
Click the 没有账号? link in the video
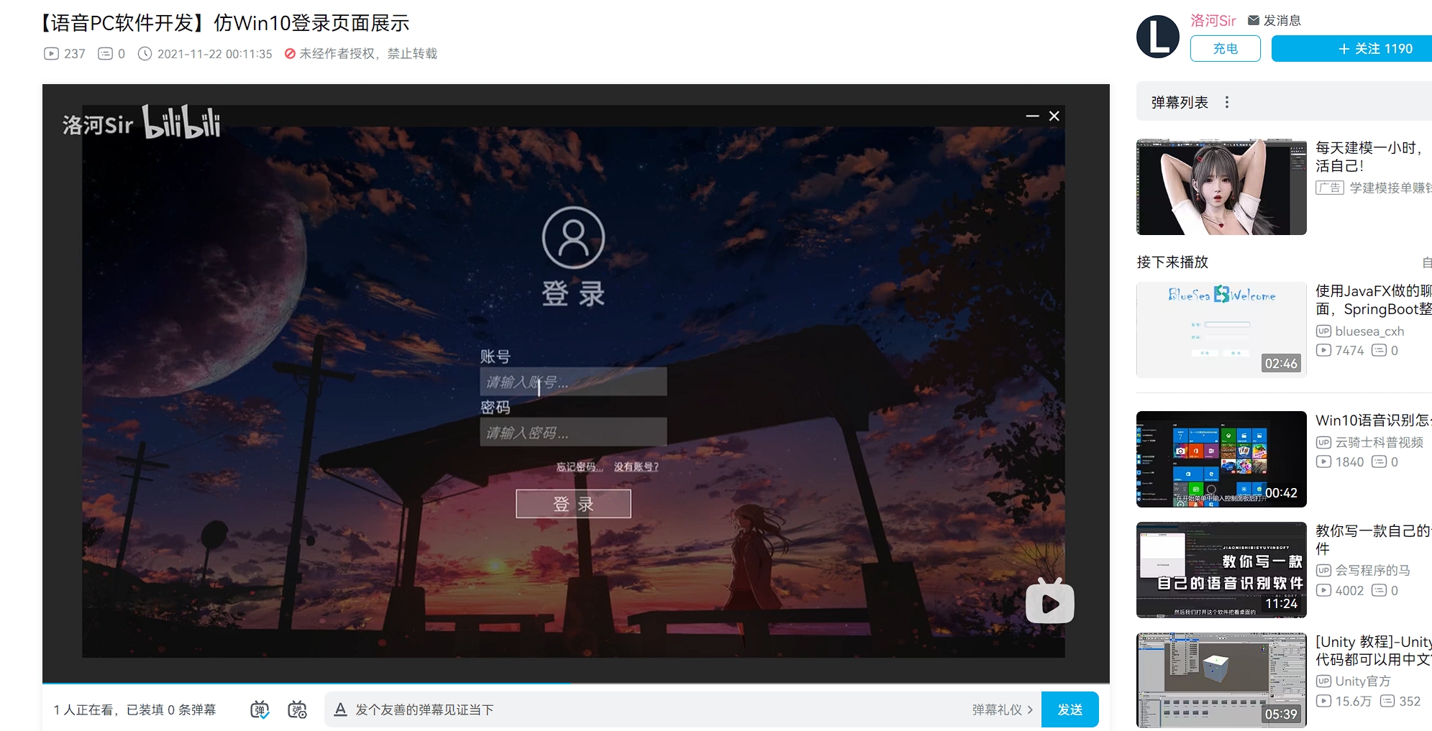tap(636, 467)
